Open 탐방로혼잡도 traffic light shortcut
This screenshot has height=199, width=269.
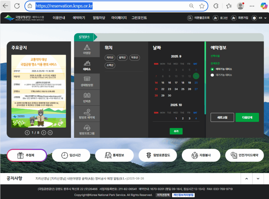[x=158, y=155]
